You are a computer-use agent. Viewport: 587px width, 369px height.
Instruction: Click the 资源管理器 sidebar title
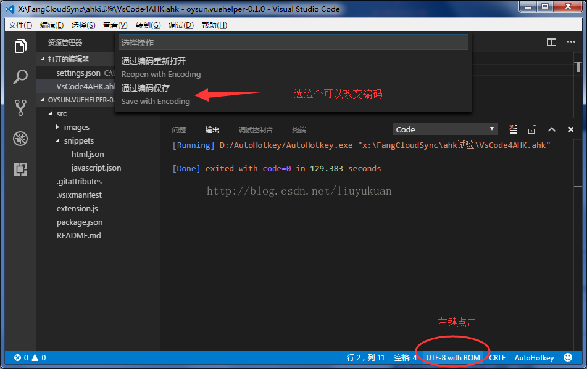[x=65, y=43]
